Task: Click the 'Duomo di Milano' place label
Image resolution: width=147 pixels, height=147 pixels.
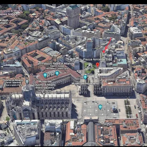Action: (13, 80)
